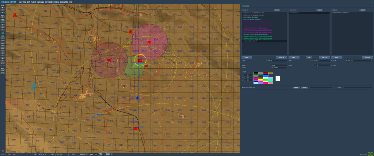Open the MISSION GENERATOR menu
Screen dimensions: 374x156
(x=61, y=2)
